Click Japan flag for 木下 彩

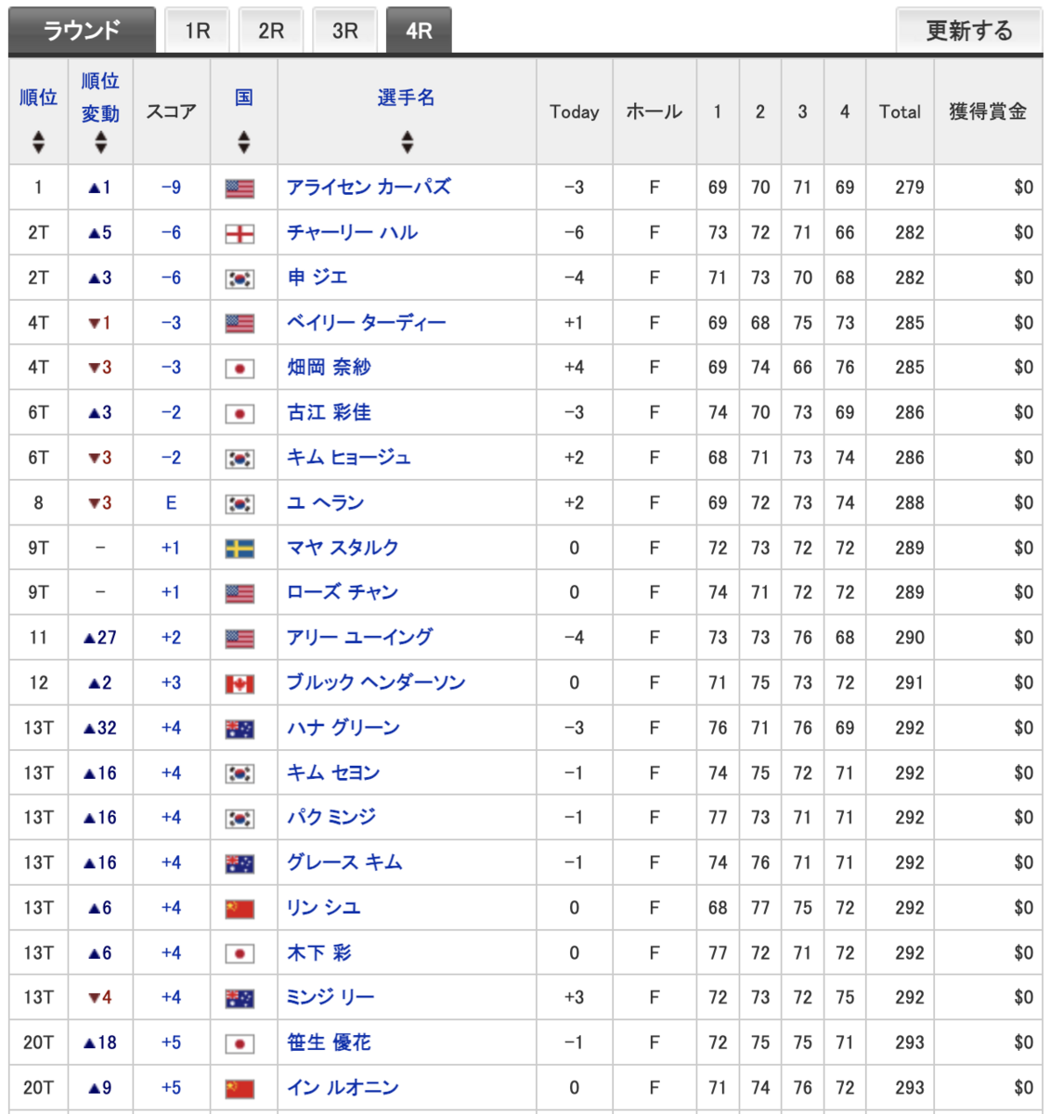240,954
